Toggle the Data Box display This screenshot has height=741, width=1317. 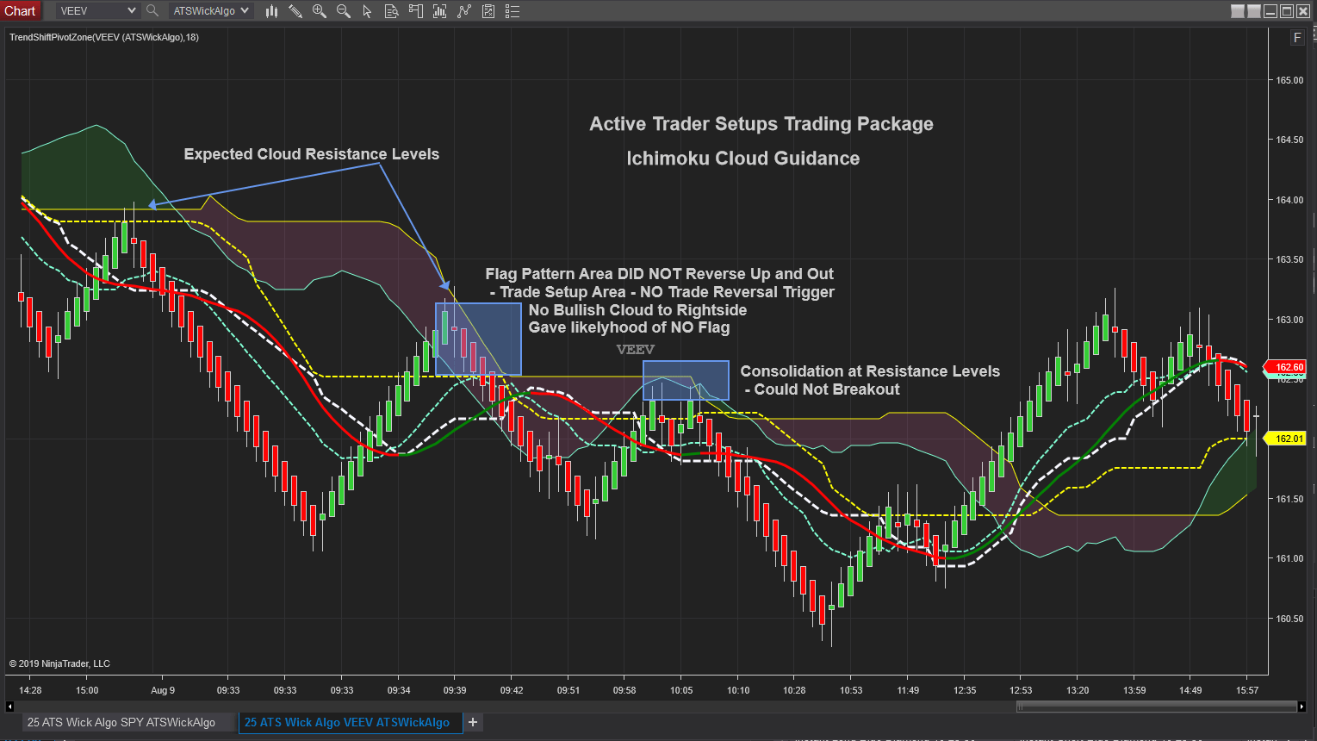tap(392, 11)
